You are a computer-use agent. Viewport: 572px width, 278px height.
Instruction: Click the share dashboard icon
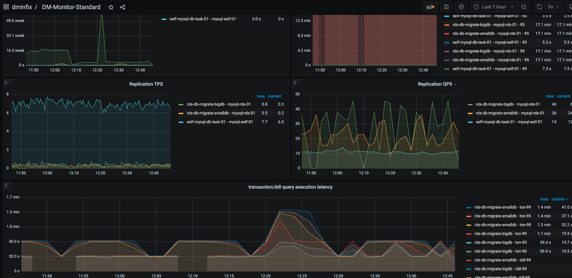point(123,7)
